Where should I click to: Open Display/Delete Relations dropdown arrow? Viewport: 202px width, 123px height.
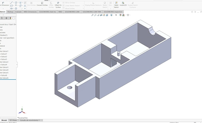pyautogui.click(x=93, y=9)
